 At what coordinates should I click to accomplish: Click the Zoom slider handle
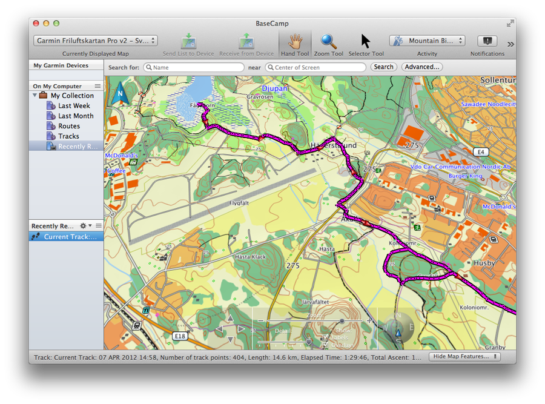click(342, 320)
